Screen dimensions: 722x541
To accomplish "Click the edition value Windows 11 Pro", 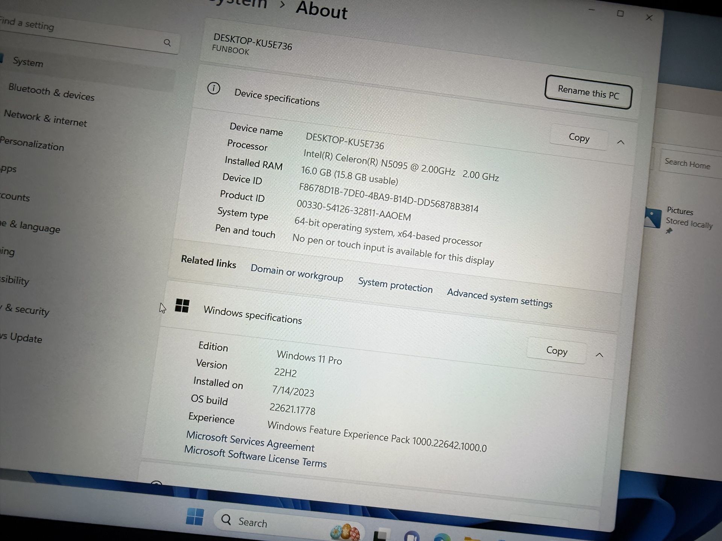I will [x=309, y=357].
